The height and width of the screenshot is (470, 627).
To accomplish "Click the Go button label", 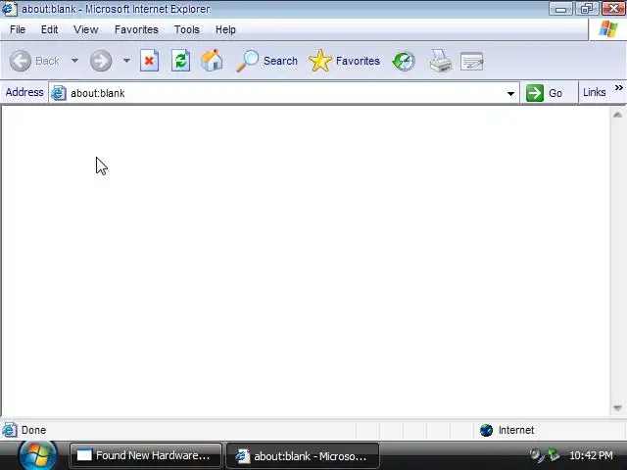I will click(555, 93).
